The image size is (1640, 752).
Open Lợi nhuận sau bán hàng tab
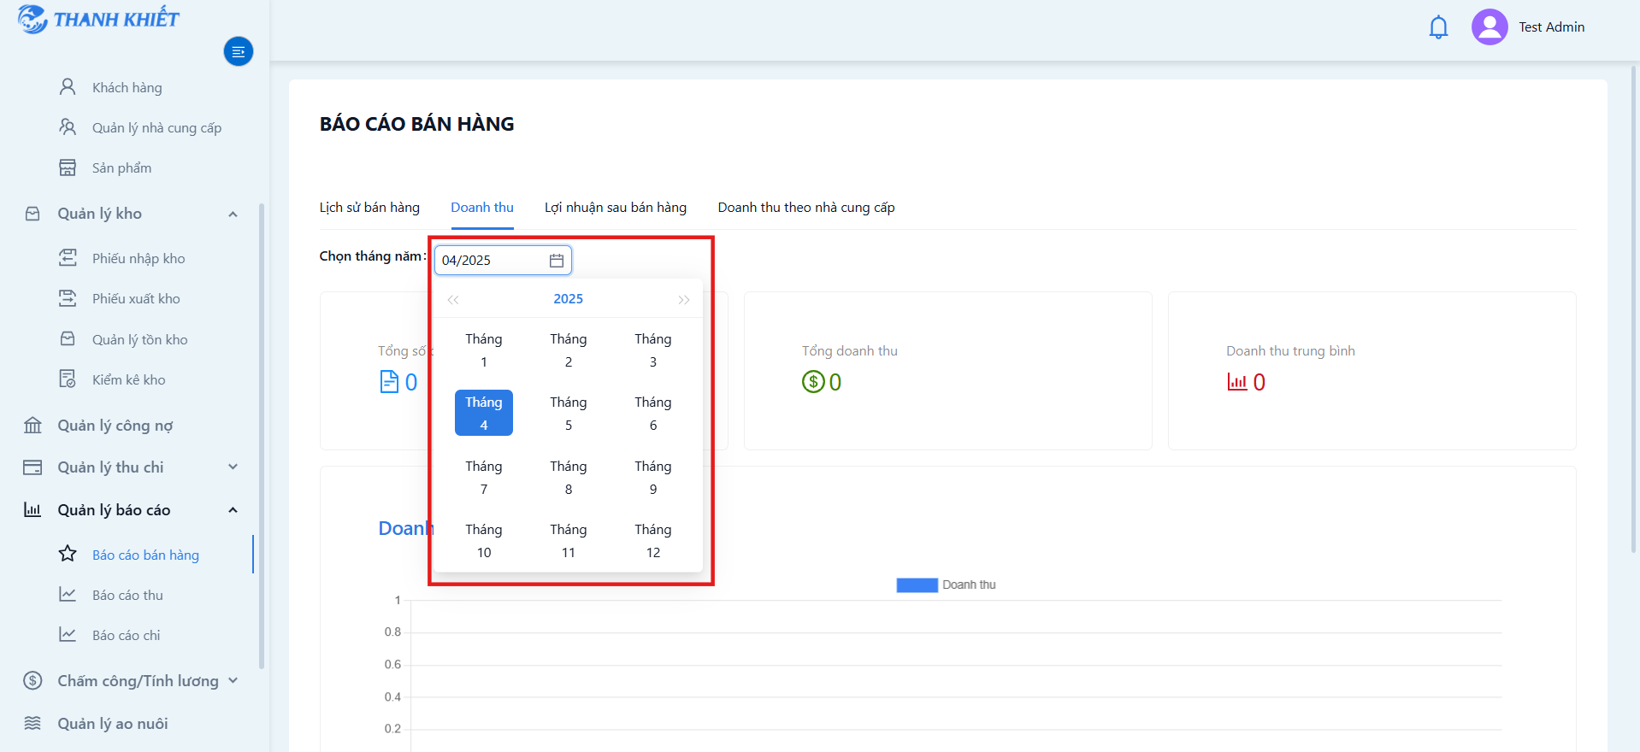coord(616,208)
